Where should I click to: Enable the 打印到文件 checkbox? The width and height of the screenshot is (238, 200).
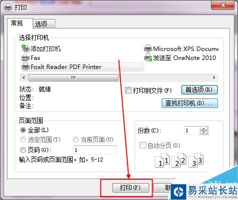[128, 90]
